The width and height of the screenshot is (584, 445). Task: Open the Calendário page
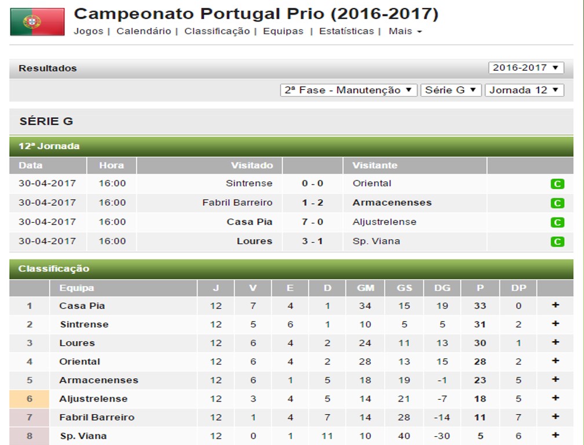tap(144, 31)
